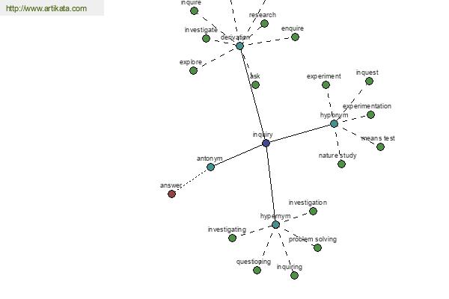
Task: Click the hypernym relation node
Action: (x=275, y=224)
